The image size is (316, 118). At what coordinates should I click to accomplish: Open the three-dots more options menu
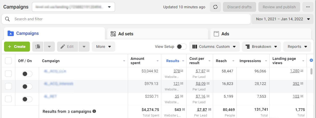[308, 7]
